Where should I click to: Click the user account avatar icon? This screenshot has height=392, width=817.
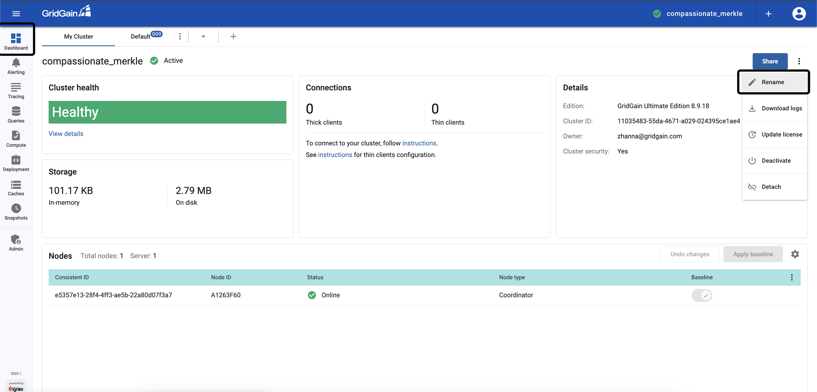(799, 13)
